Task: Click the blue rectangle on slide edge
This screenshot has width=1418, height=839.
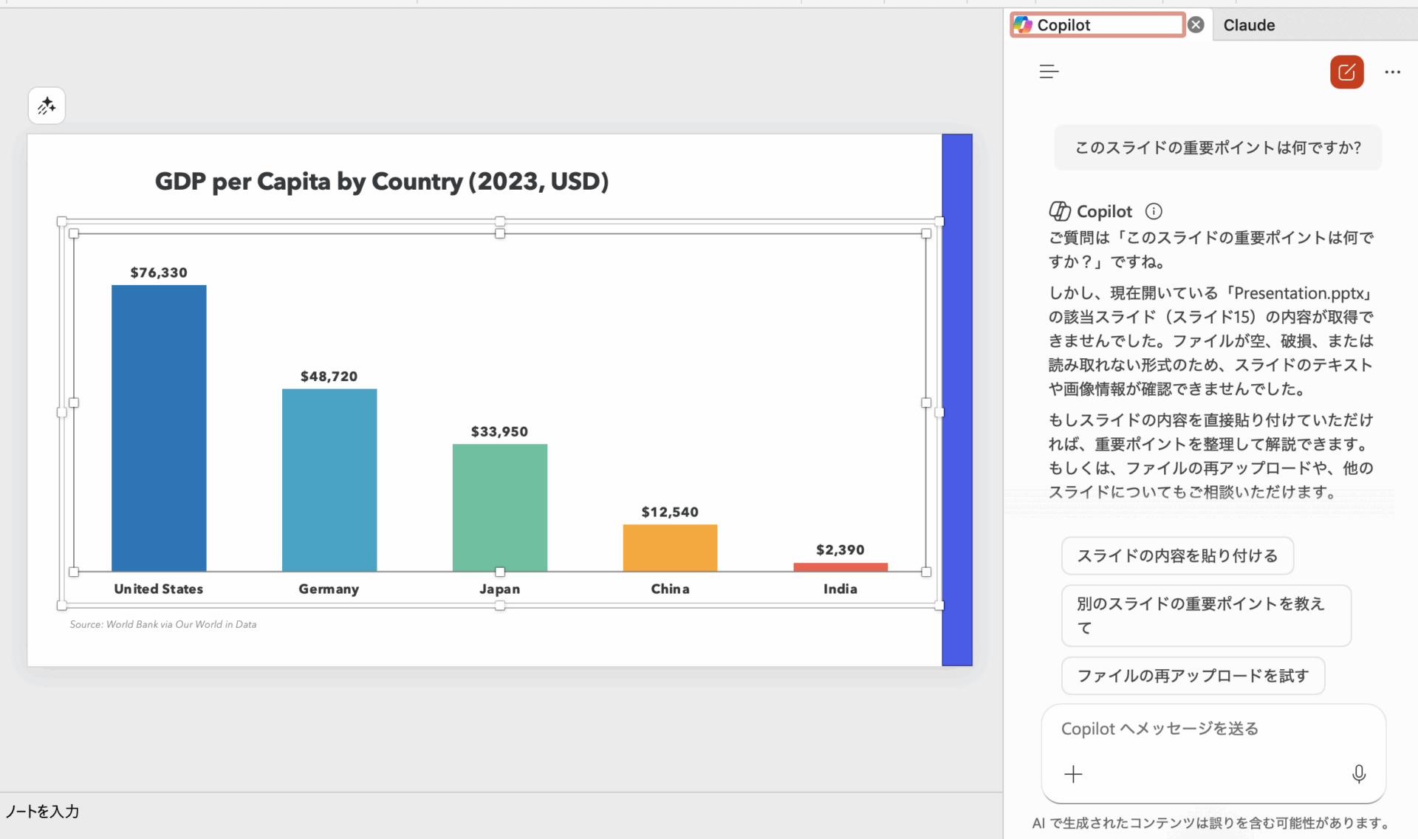Action: pyautogui.click(x=956, y=399)
